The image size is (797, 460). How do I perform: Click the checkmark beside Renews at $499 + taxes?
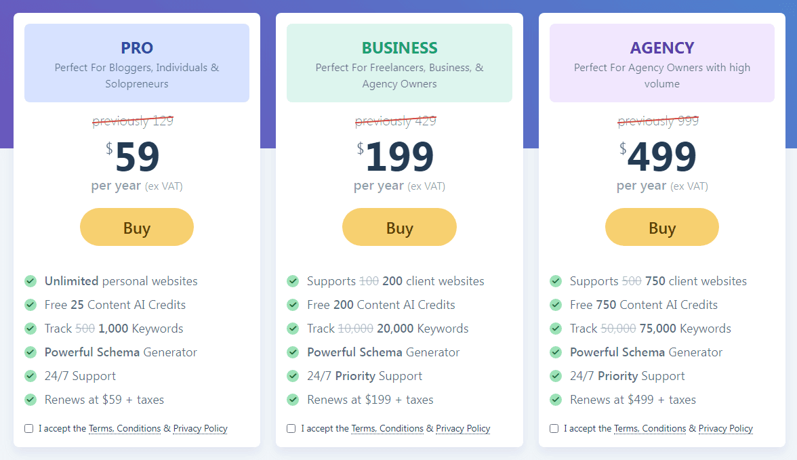point(556,399)
